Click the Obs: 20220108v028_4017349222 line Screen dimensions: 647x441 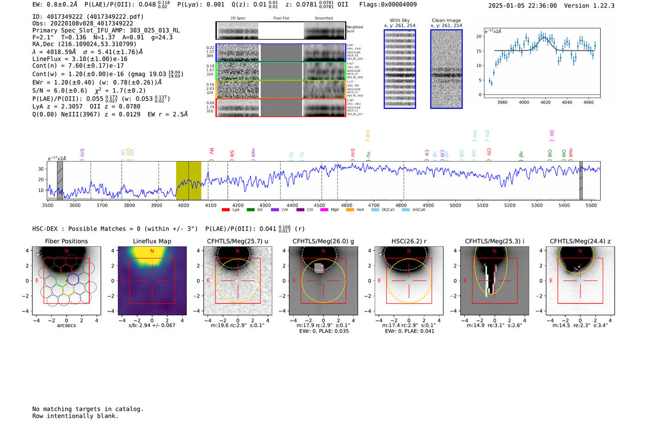83,24
